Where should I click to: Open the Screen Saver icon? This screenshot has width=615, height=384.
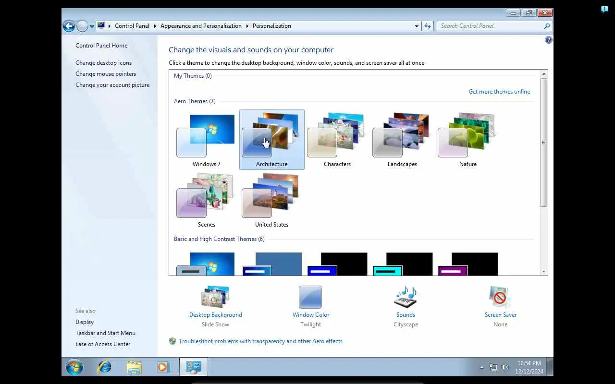500,297
